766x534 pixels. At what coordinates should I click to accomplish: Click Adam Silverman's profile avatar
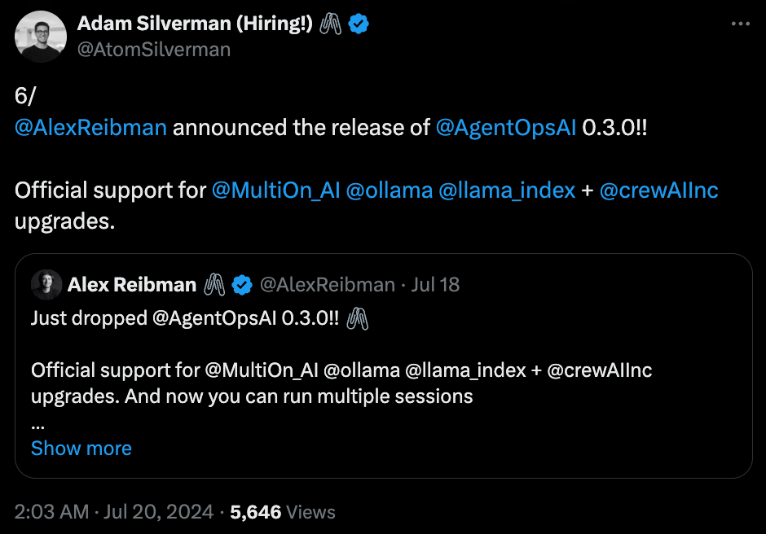coord(41,37)
